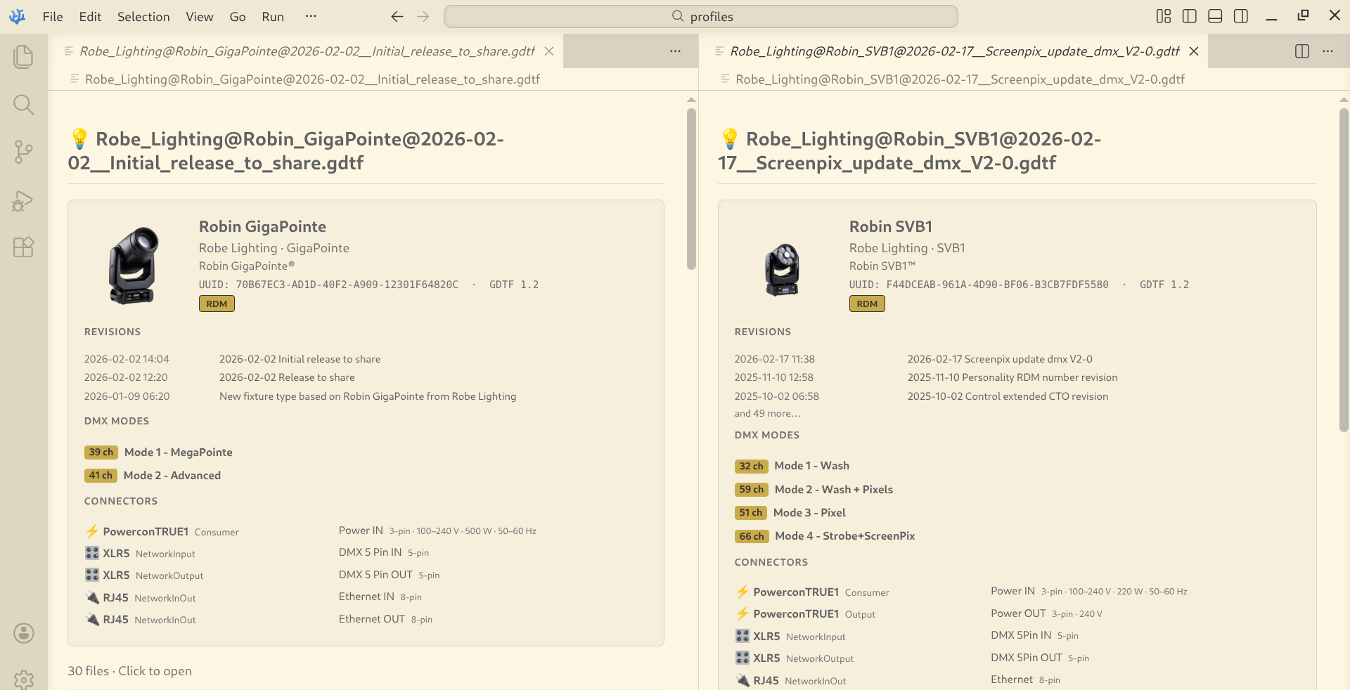This screenshot has width=1350, height=690.
Task: Toggle the primary side bar
Action: click(x=1189, y=16)
